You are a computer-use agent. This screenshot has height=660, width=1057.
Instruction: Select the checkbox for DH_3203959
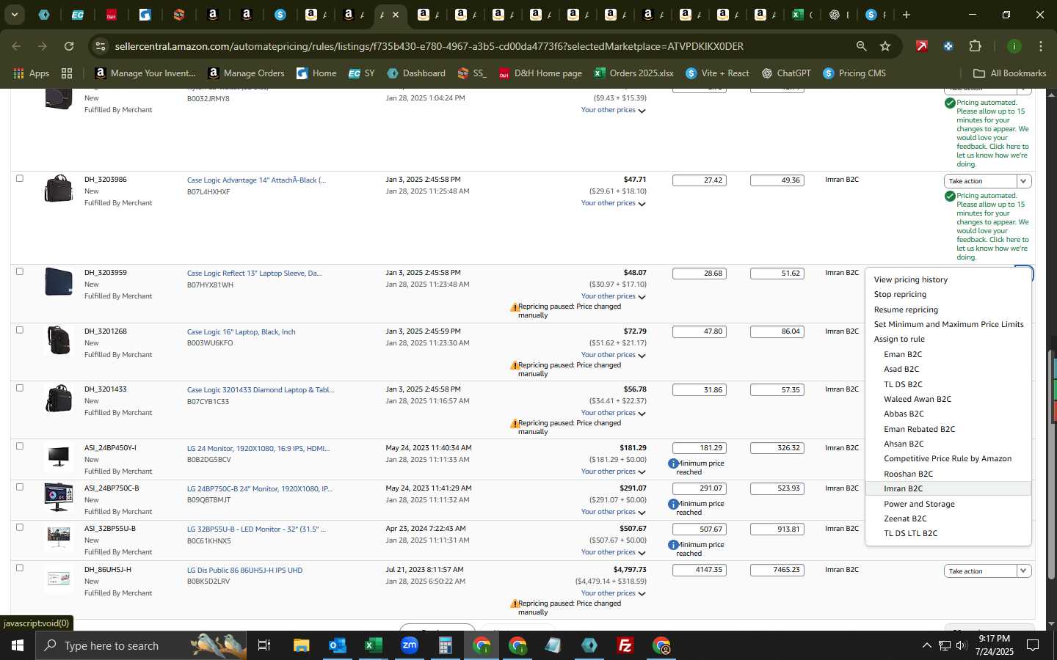[x=20, y=271]
